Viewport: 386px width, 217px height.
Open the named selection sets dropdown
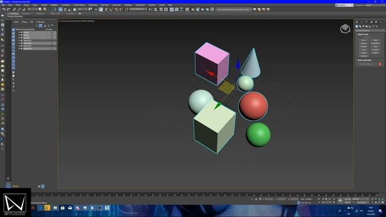pos(138,10)
